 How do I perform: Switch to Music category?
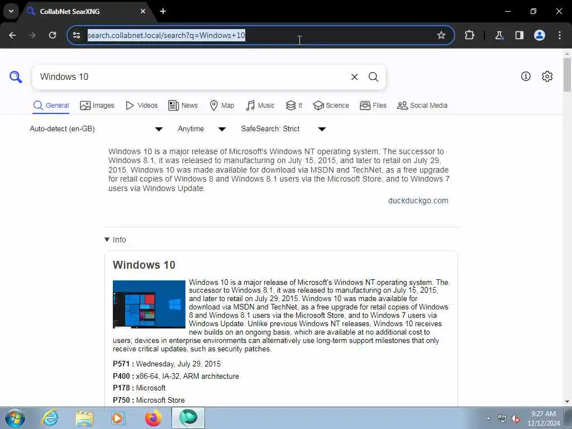click(260, 106)
